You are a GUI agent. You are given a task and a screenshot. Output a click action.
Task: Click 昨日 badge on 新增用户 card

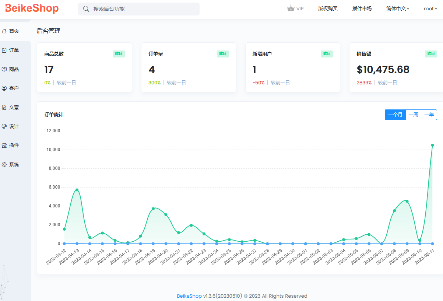pos(327,54)
